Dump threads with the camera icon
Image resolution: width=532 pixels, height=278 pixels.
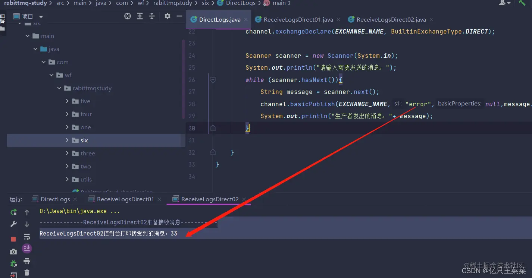pyautogui.click(x=13, y=252)
